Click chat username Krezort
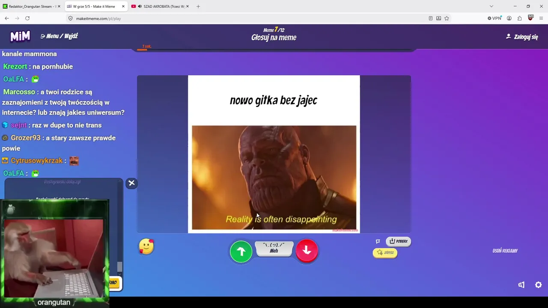 15,67
